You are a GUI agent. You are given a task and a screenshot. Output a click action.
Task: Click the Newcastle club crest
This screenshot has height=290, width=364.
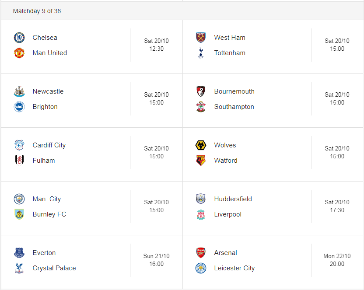click(19, 91)
